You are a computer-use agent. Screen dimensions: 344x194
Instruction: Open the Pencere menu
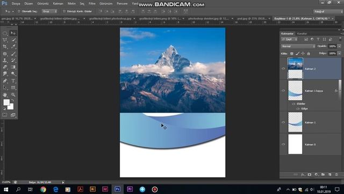(122, 4)
